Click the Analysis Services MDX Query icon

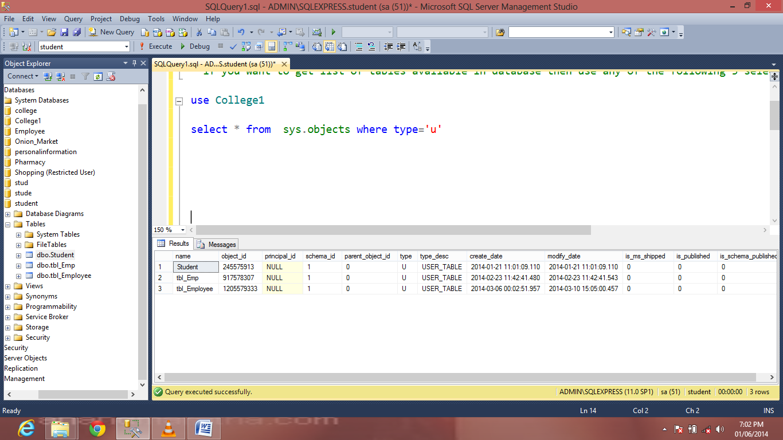(158, 32)
